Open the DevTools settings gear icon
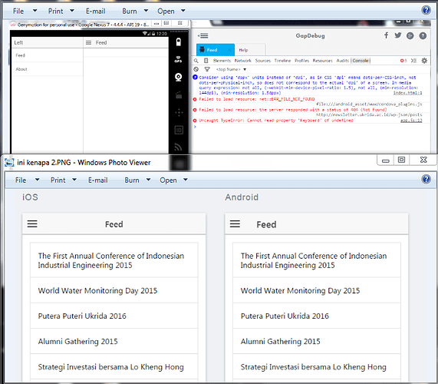This screenshot has width=438, height=384. (x=424, y=61)
